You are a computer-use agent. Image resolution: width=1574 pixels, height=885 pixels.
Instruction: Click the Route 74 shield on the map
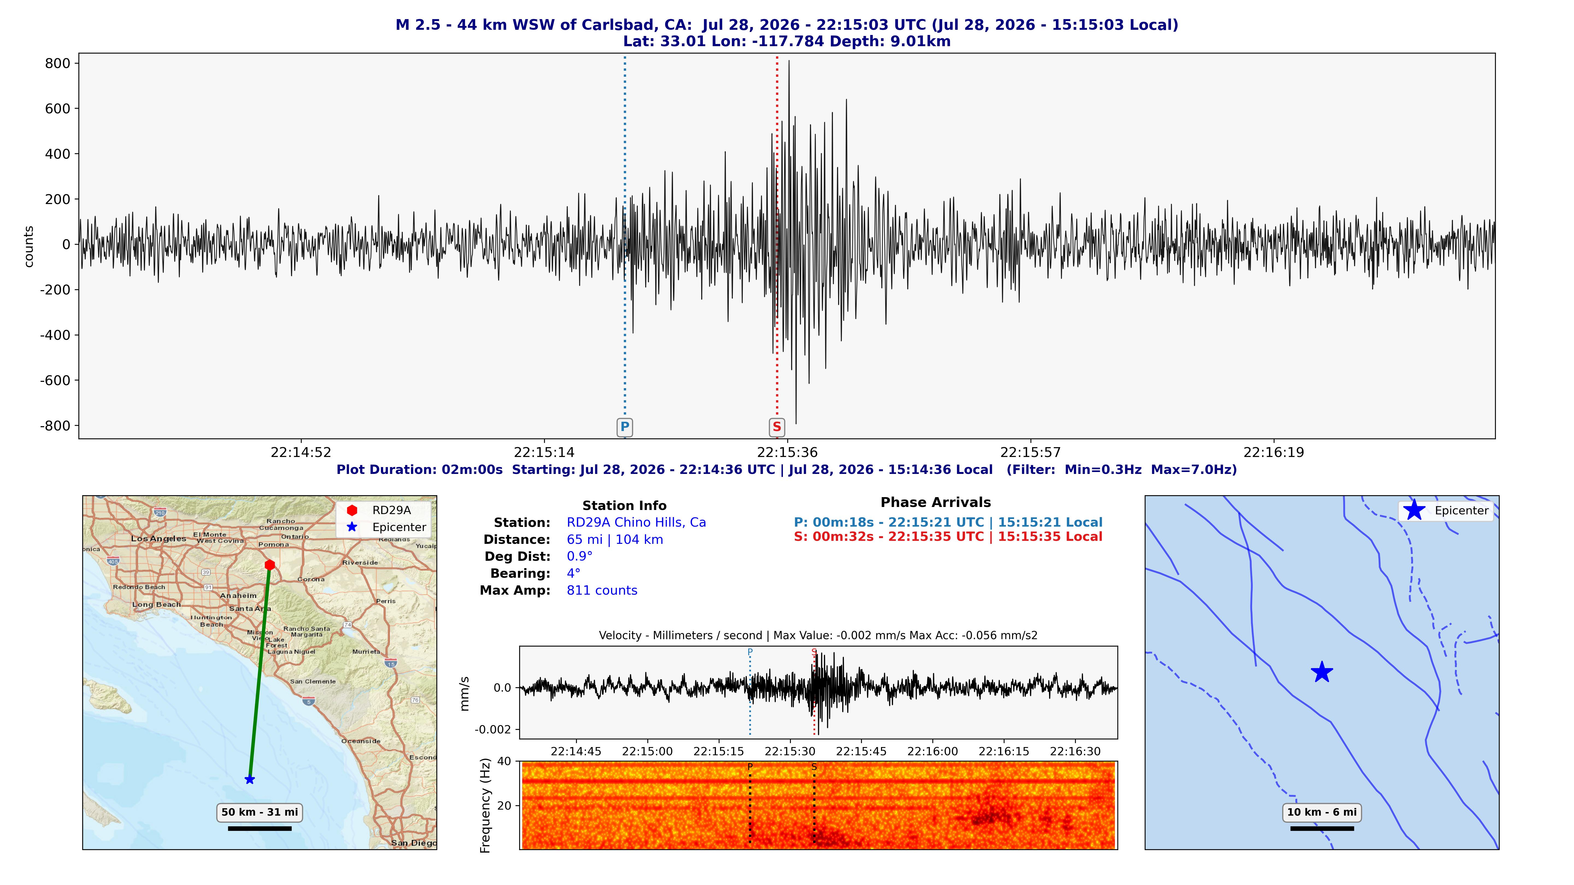tap(348, 625)
